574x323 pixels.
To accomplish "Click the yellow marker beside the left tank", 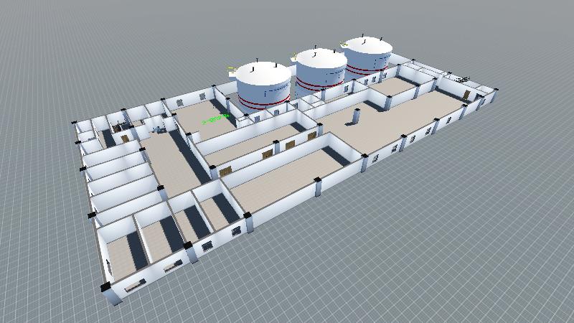I will [232, 69].
